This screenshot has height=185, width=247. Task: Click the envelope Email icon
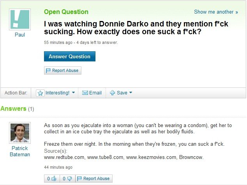click(x=85, y=93)
